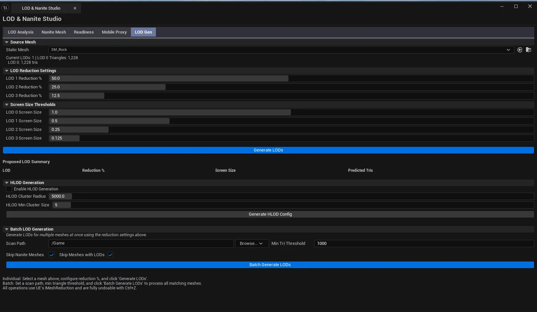Go to the Readiness tab

(84, 32)
